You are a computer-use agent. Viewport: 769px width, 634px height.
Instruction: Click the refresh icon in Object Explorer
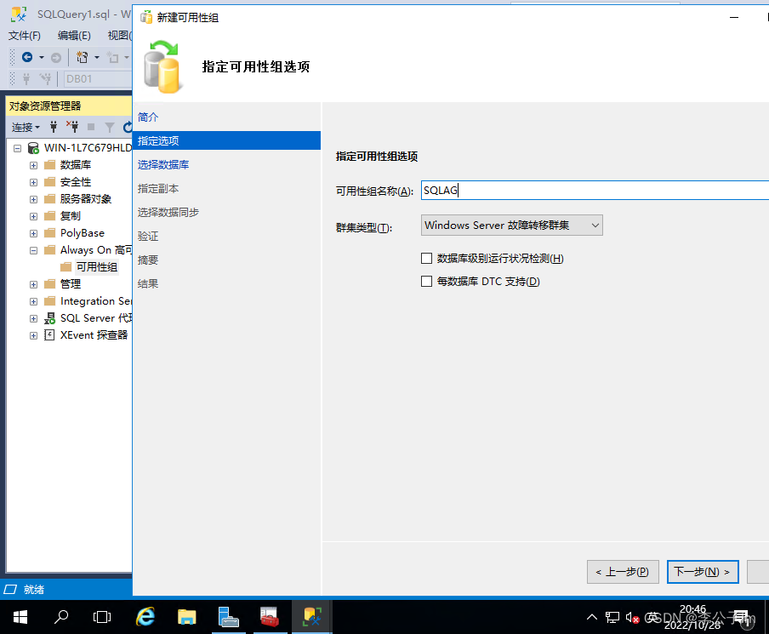coord(128,128)
